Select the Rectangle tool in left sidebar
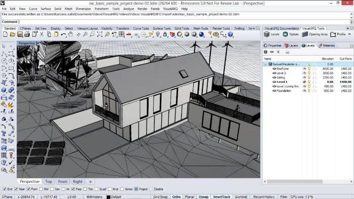Screen dimensions: 354x199 [x=11, y=68]
